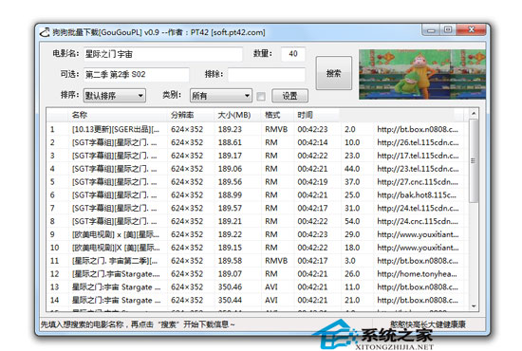The width and height of the screenshot is (522, 351).
Task: Click the 搜索 search button
Action: [333, 73]
